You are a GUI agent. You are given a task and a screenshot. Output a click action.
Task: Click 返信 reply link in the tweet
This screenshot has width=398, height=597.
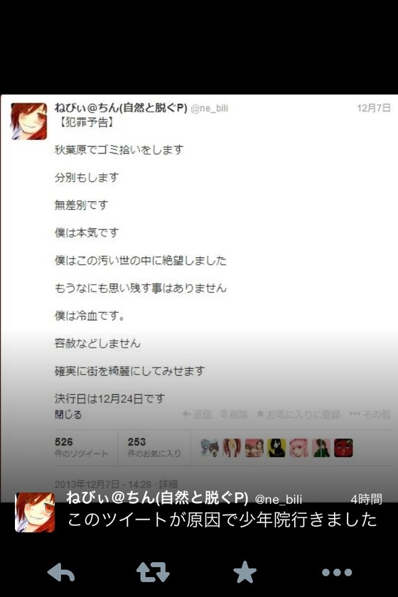tap(197, 414)
